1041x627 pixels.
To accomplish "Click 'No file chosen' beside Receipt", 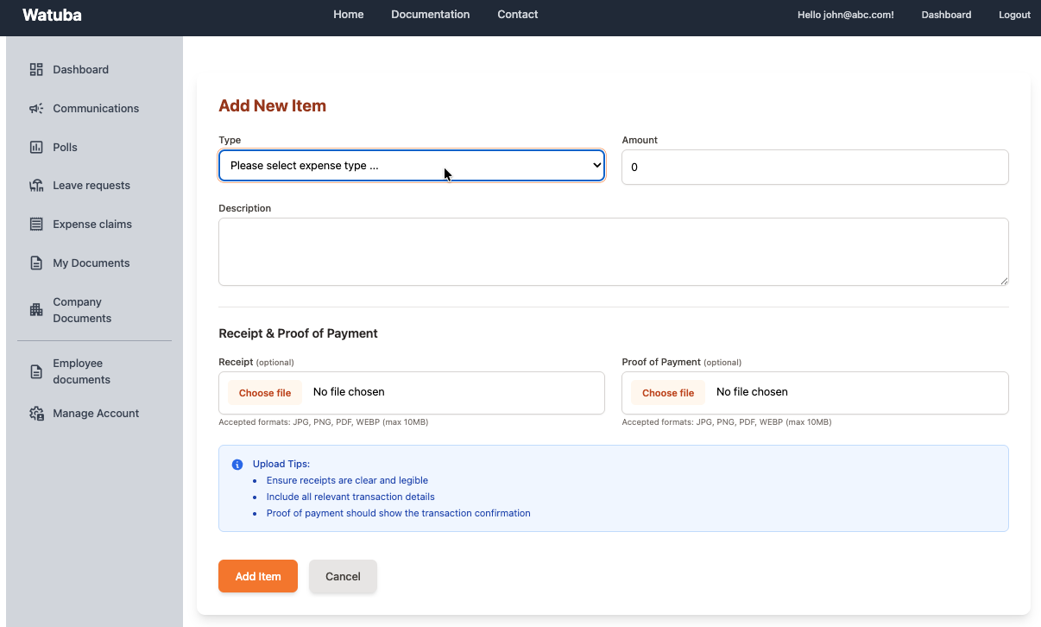I will (349, 392).
